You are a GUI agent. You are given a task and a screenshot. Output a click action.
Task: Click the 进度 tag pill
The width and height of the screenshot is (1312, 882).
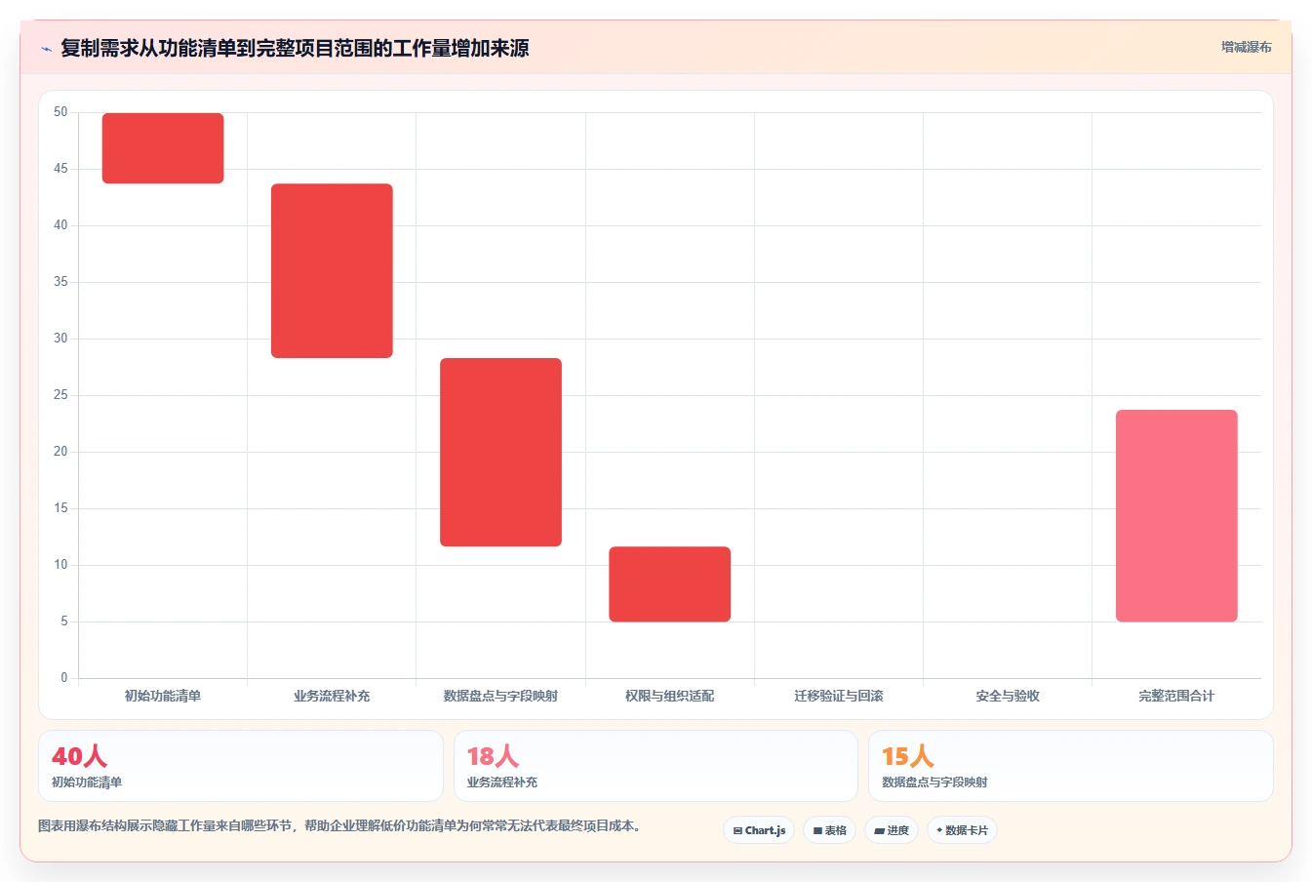(892, 830)
